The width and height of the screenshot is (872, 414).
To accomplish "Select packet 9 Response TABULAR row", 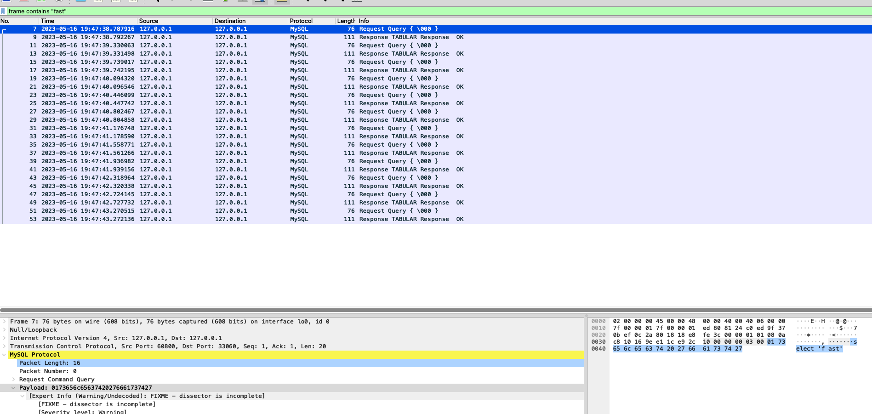I will coord(436,37).
